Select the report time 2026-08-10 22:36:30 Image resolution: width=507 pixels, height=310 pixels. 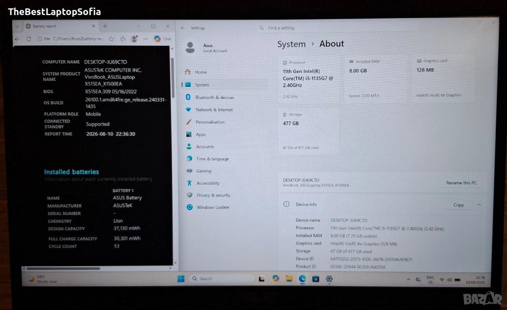point(111,134)
